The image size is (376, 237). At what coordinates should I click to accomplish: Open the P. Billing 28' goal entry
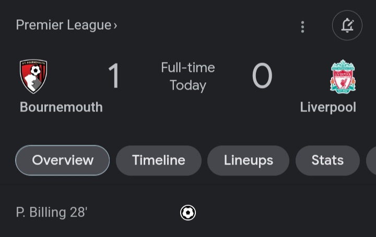pyautogui.click(x=52, y=212)
